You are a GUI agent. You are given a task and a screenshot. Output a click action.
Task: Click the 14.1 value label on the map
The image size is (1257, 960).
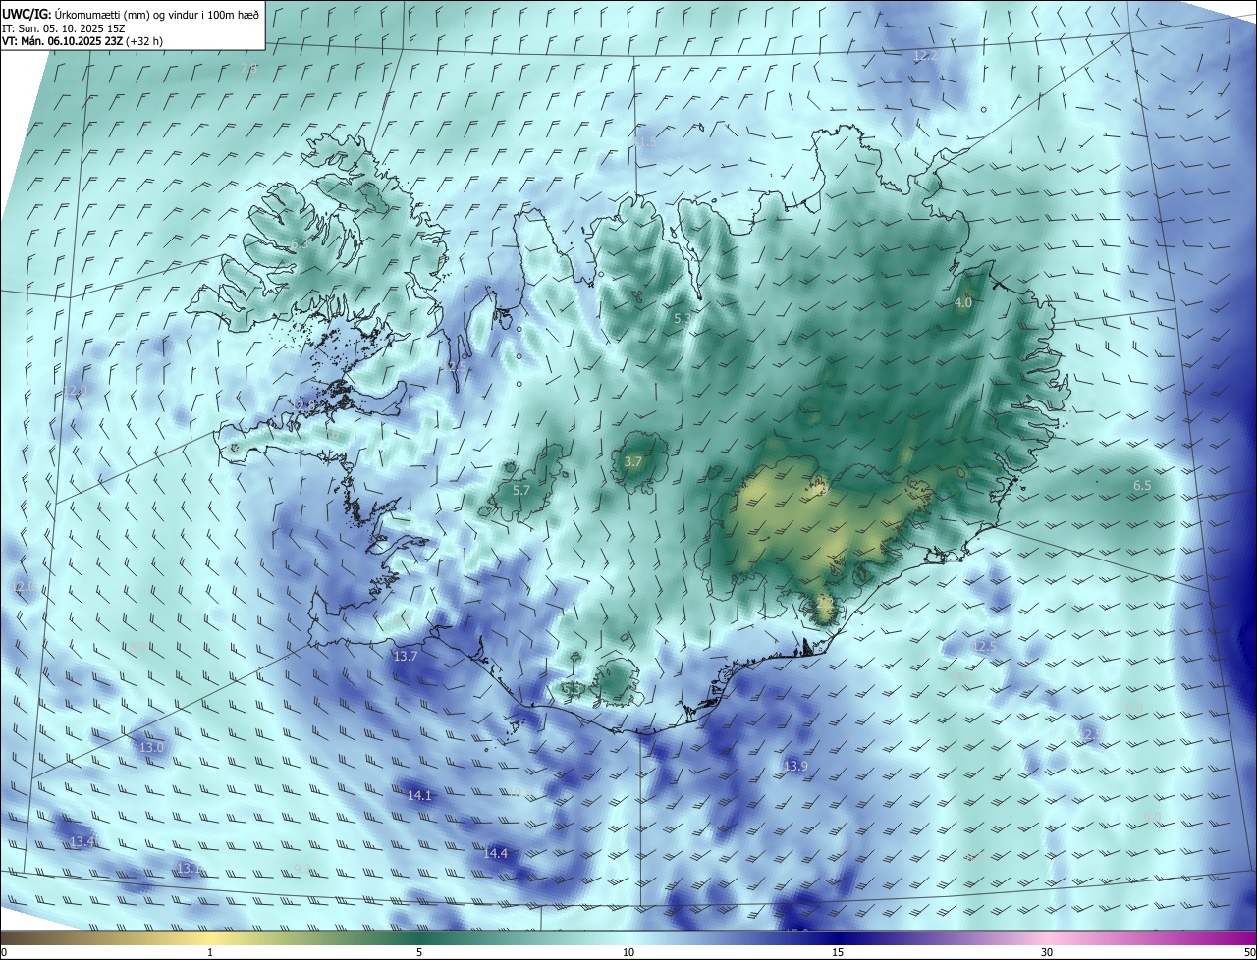coord(419,795)
